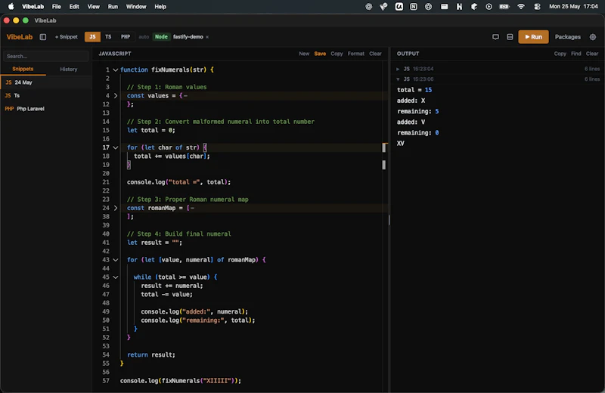Find in output
Viewport: 605px width, 393px height.
click(576, 54)
